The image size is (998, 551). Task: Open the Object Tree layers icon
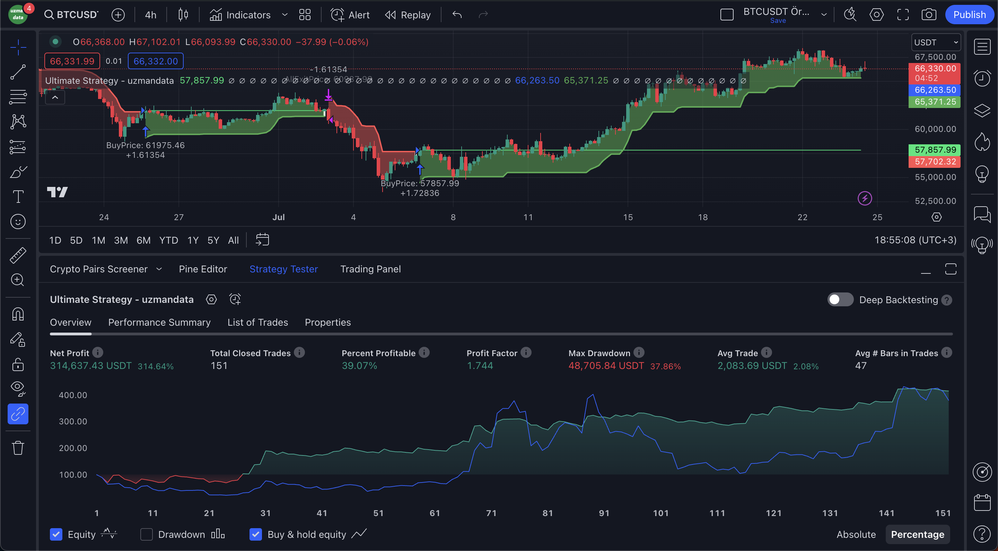coord(982,110)
